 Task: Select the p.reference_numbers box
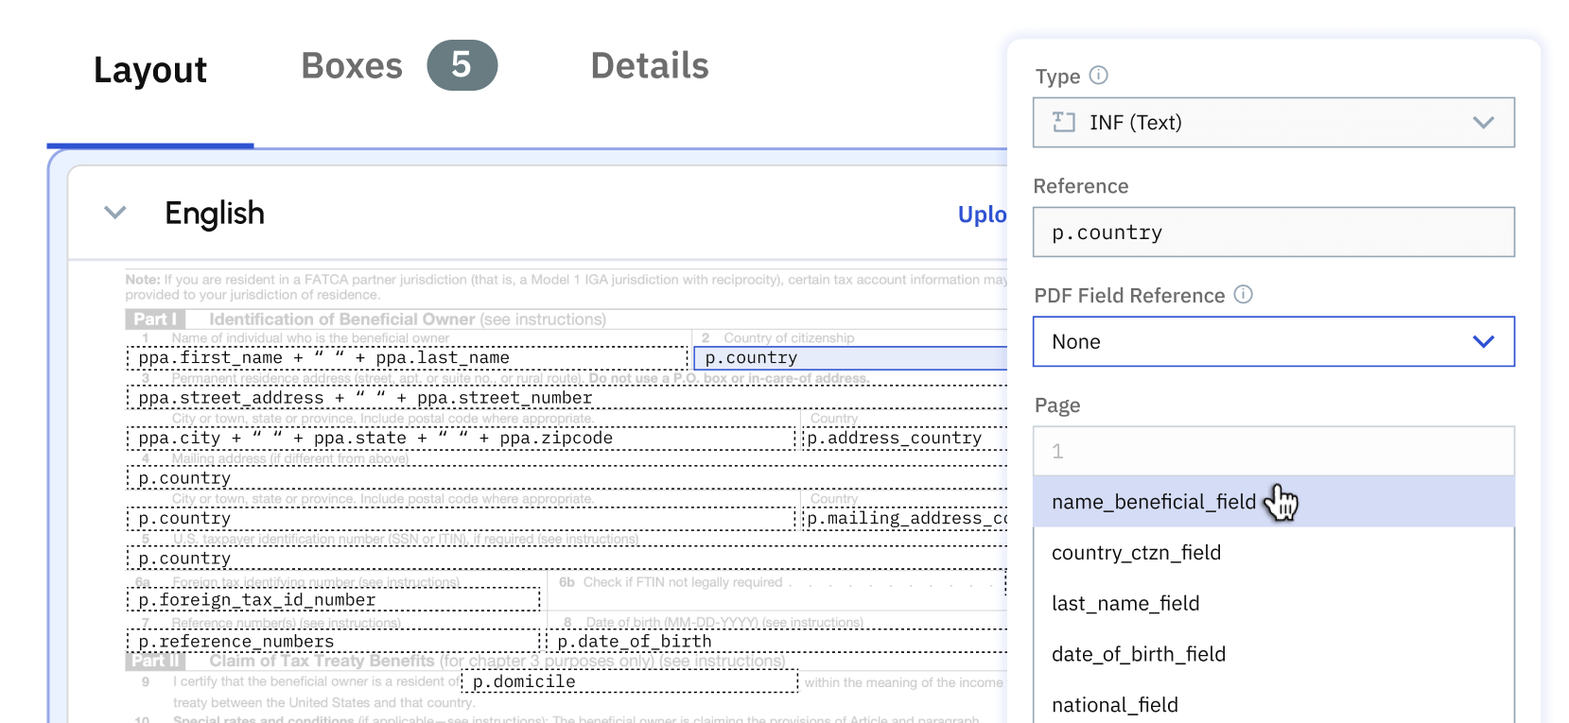pyautogui.click(x=333, y=642)
